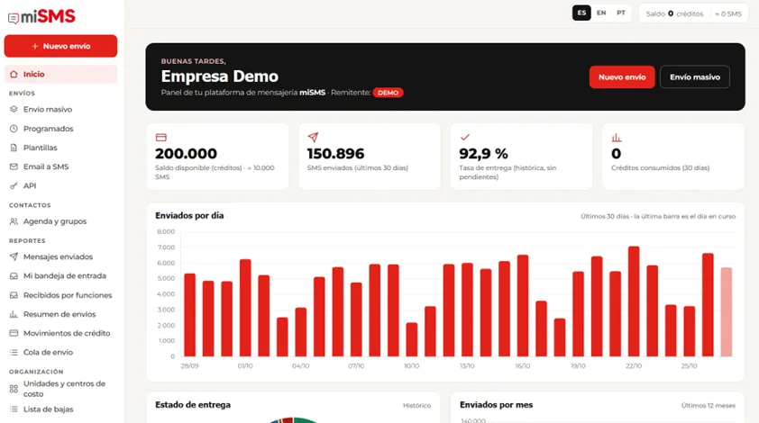Open Email a SMS page

coord(60,166)
